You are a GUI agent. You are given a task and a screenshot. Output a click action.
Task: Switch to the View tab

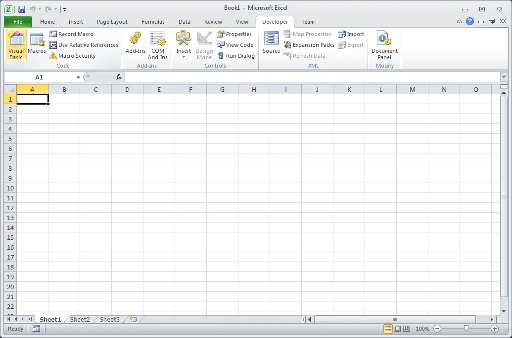coord(242,22)
